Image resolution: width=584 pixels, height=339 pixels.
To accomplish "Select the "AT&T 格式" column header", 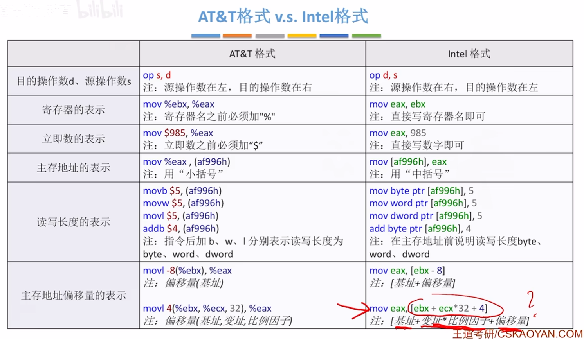I will click(x=252, y=54).
